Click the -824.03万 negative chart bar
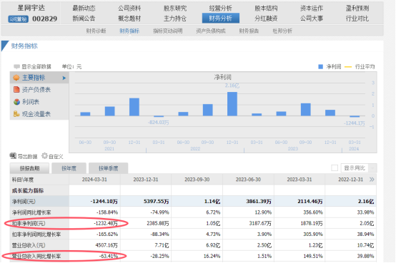Image resolution: width=396 pixels, height=263 pixels. pos(159,116)
